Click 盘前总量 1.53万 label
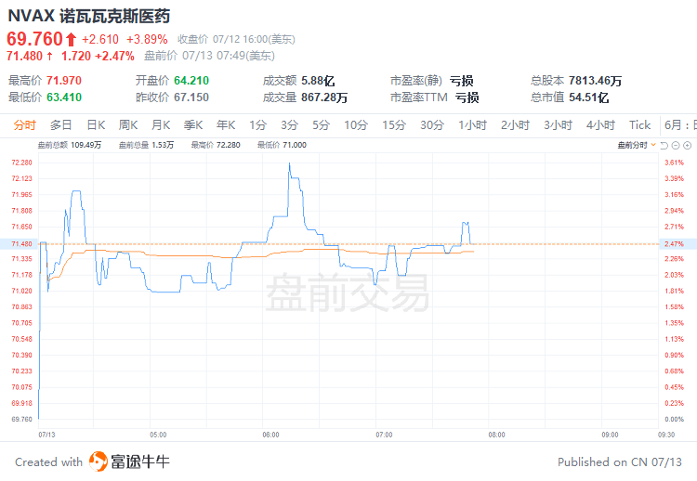The width and height of the screenshot is (697, 481). (x=146, y=145)
